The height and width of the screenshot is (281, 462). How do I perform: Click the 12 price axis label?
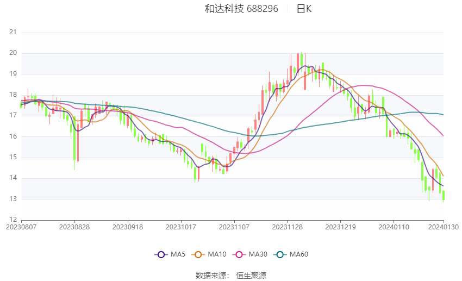tap(13, 220)
